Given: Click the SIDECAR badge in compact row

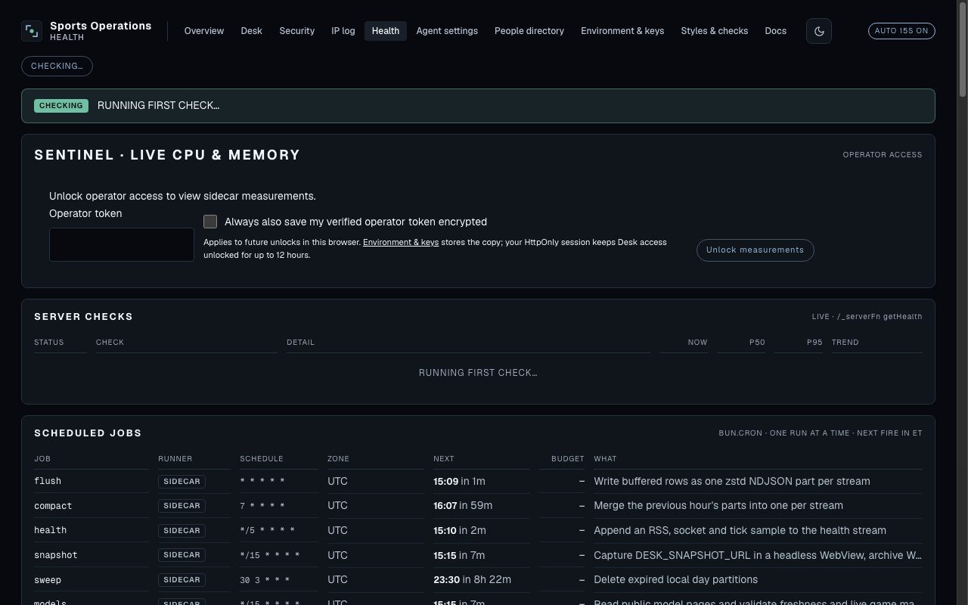Looking at the screenshot, I should click(x=181, y=506).
